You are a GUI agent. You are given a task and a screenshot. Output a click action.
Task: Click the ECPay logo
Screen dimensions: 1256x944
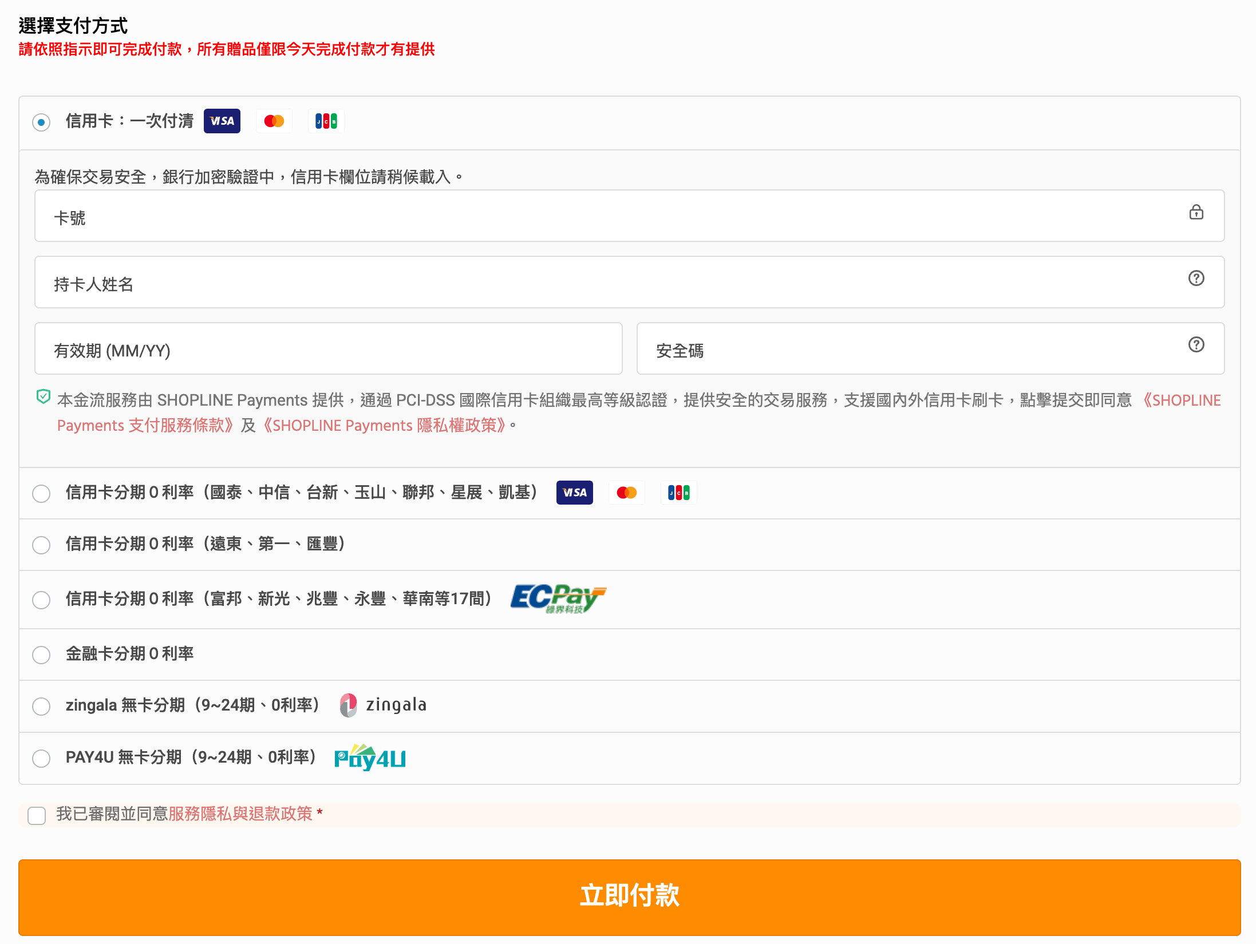pos(558,599)
